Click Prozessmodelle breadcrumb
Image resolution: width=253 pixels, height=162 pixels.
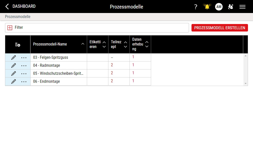pos(18,17)
